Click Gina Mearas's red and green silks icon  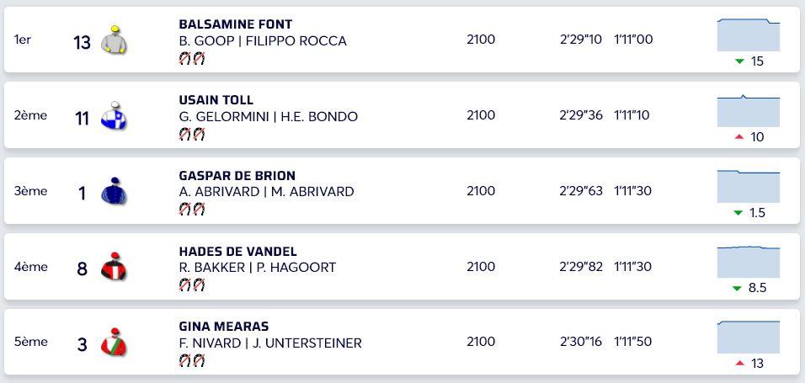tap(114, 343)
